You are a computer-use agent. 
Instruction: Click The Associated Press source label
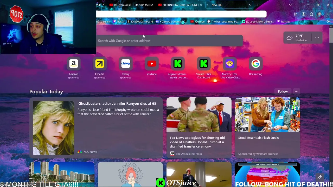(189, 154)
